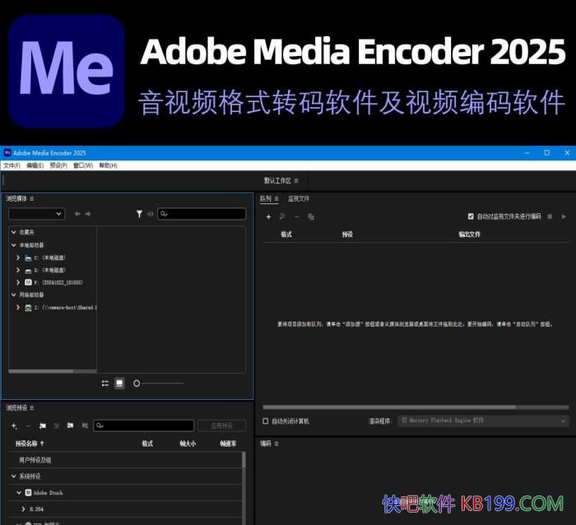Add source with queue plus icon
The height and width of the screenshot is (525, 576).
[x=268, y=216]
